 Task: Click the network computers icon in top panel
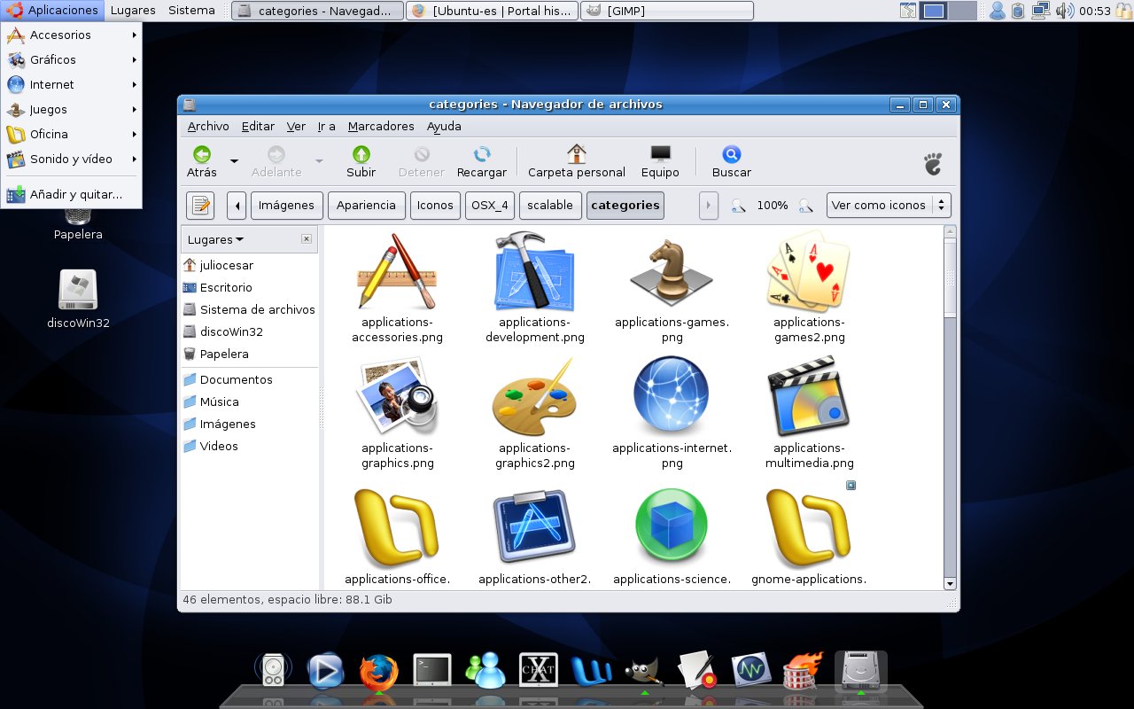1042,11
